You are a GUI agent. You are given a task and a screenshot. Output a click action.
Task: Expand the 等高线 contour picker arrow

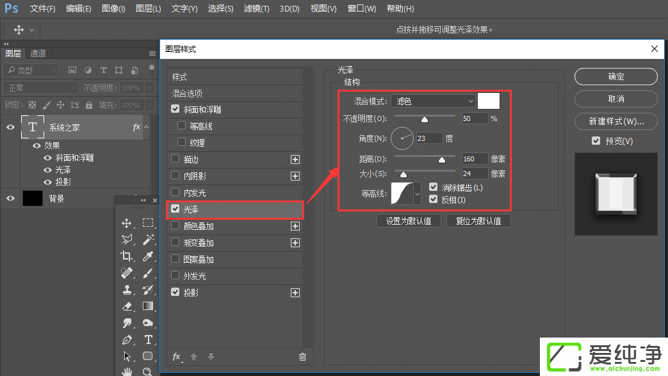[x=418, y=193]
